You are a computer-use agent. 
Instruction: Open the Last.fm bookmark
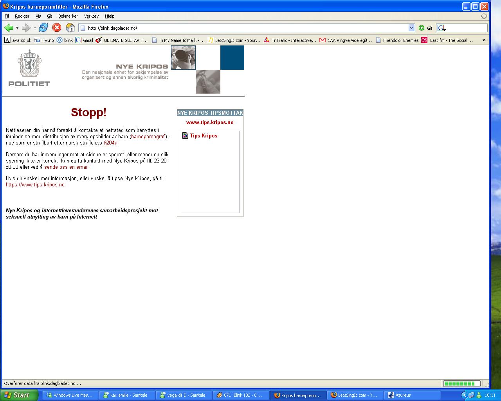click(447, 40)
